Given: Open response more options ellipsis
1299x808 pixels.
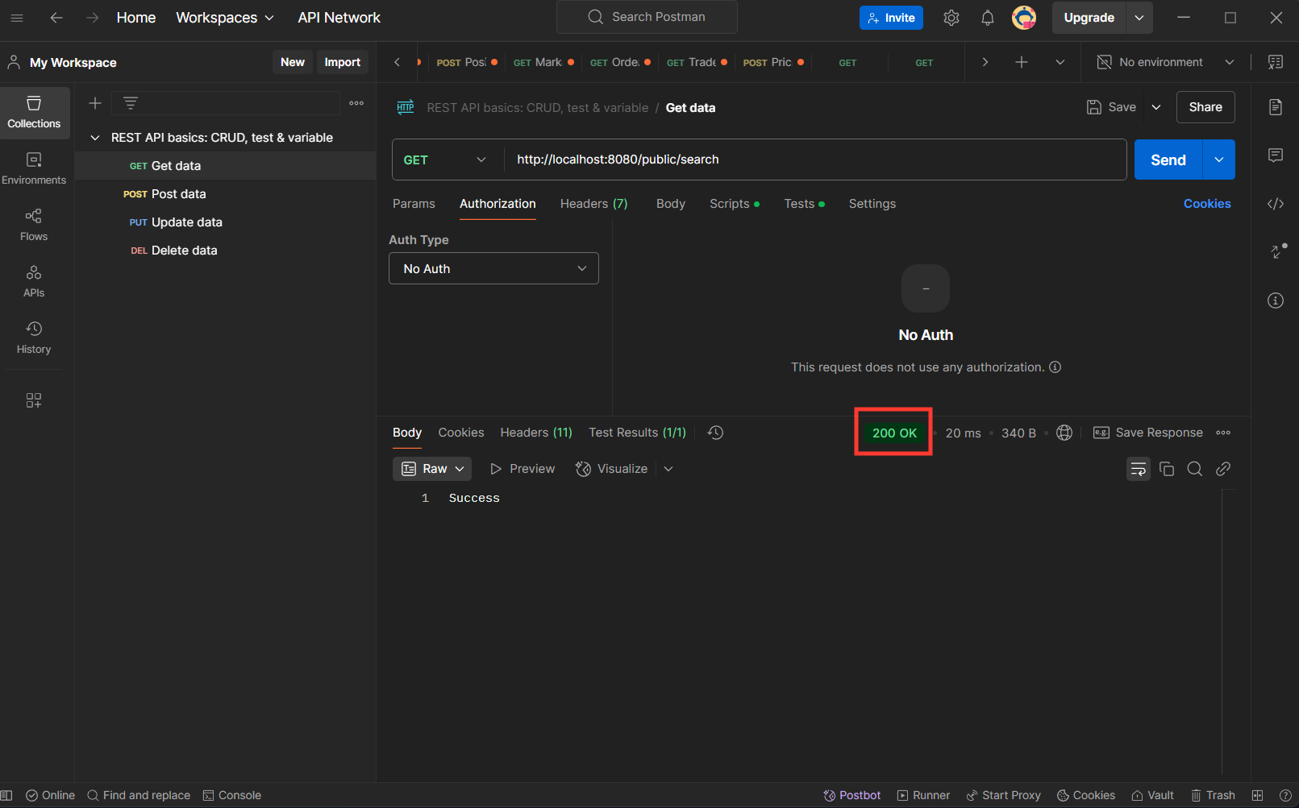Looking at the screenshot, I should point(1223,433).
